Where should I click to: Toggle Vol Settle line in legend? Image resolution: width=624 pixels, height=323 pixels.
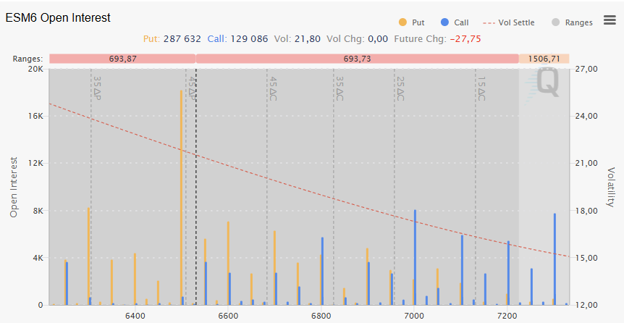[509, 22]
